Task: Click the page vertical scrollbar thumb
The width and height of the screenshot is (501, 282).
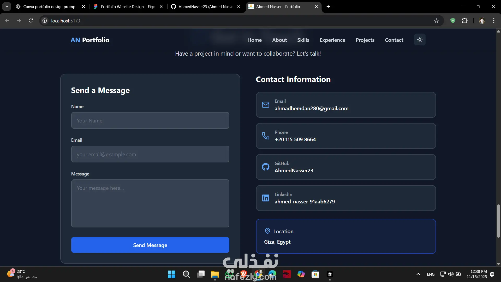Action: (498, 221)
